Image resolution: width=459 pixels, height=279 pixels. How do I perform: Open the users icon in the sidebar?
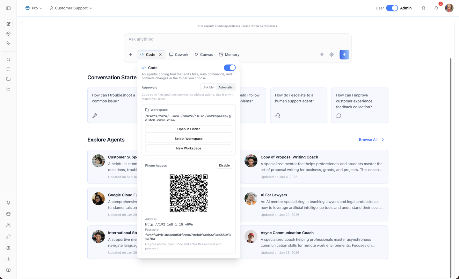[8, 225]
